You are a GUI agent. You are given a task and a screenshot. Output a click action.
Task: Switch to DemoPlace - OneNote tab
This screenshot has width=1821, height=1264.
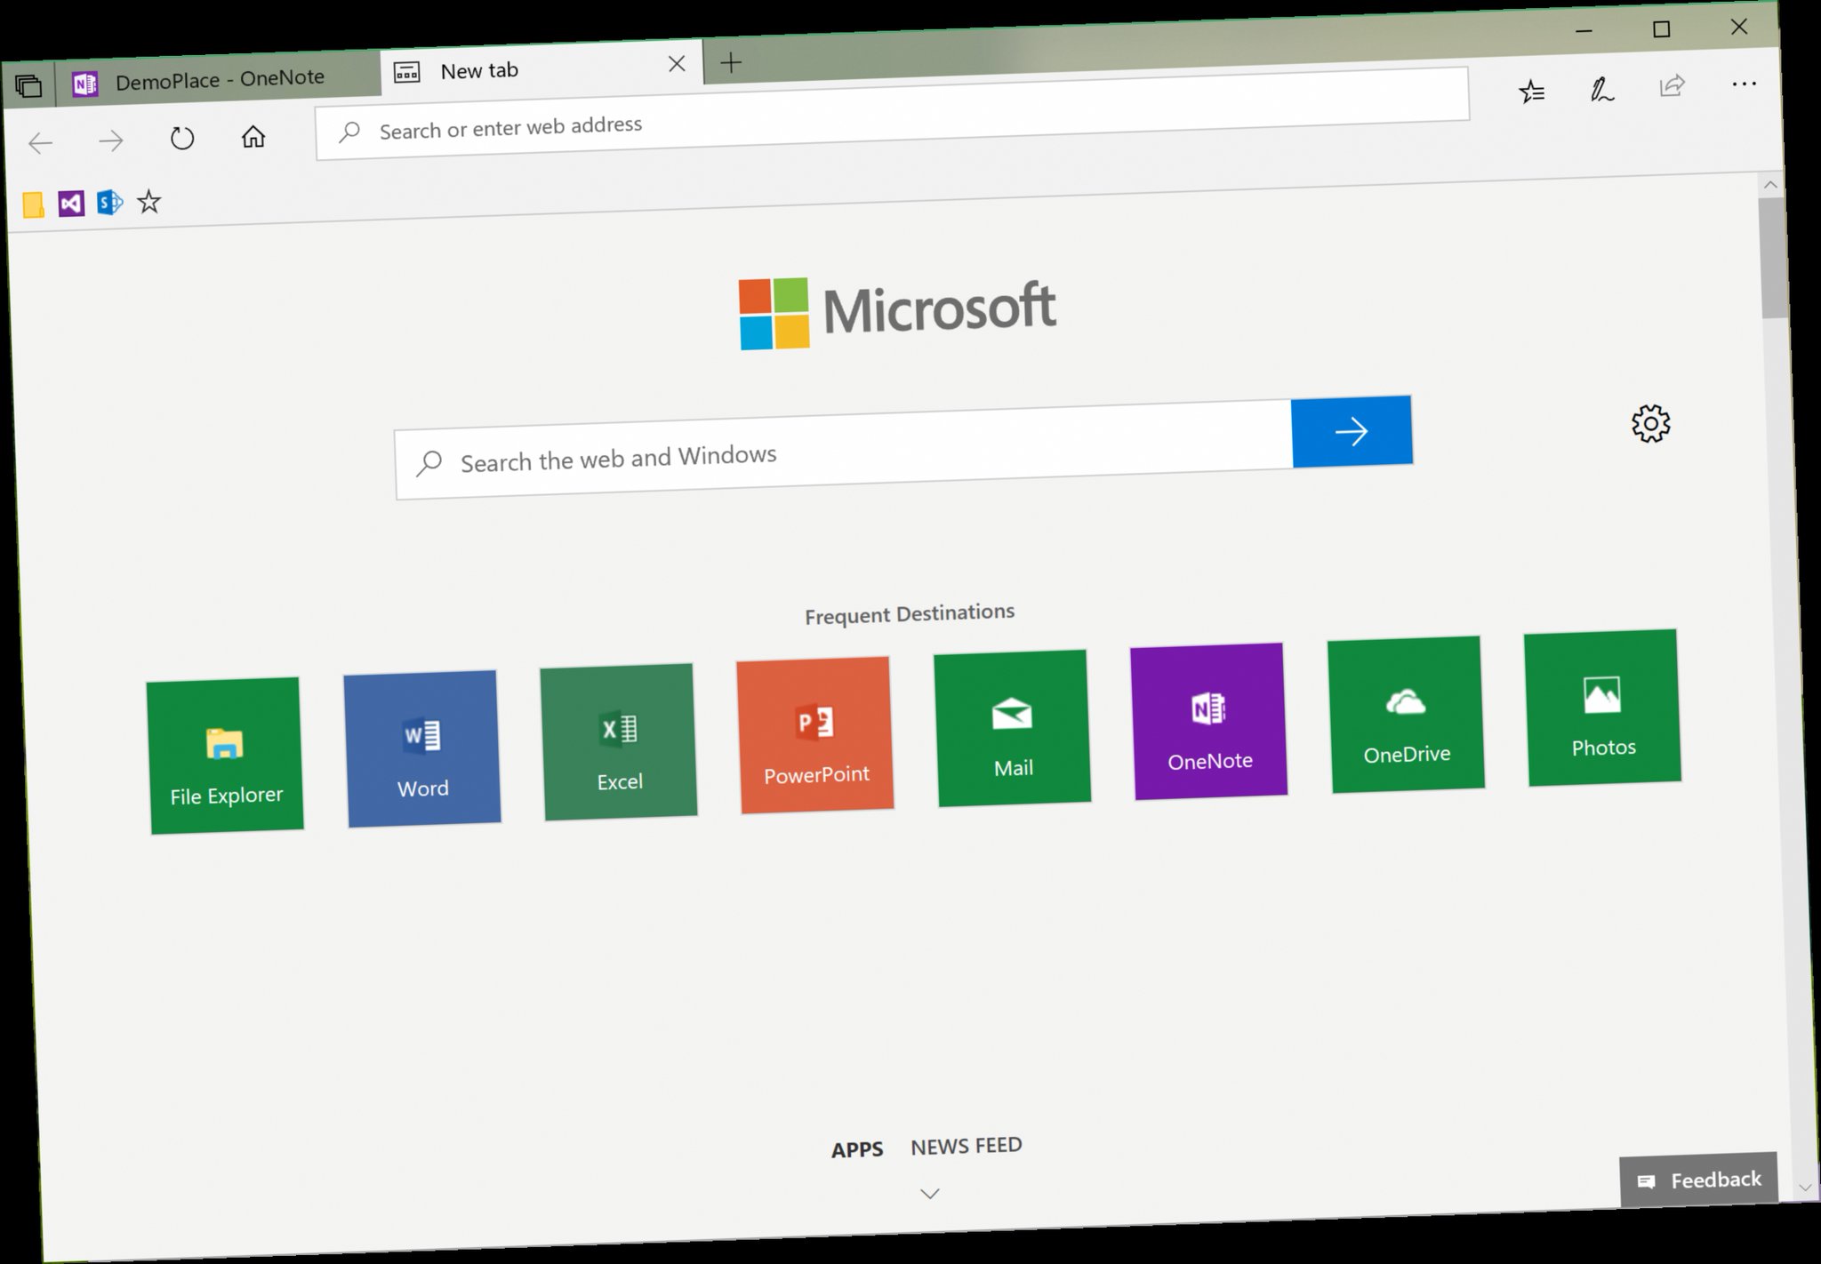click(x=218, y=80)
